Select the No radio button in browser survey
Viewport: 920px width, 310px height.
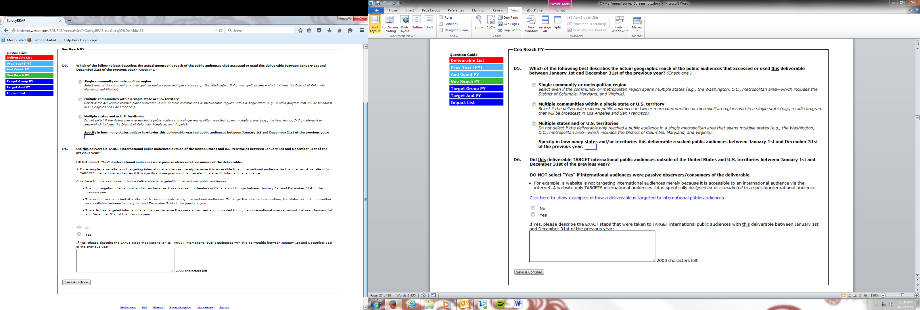(x=79, y=227)
